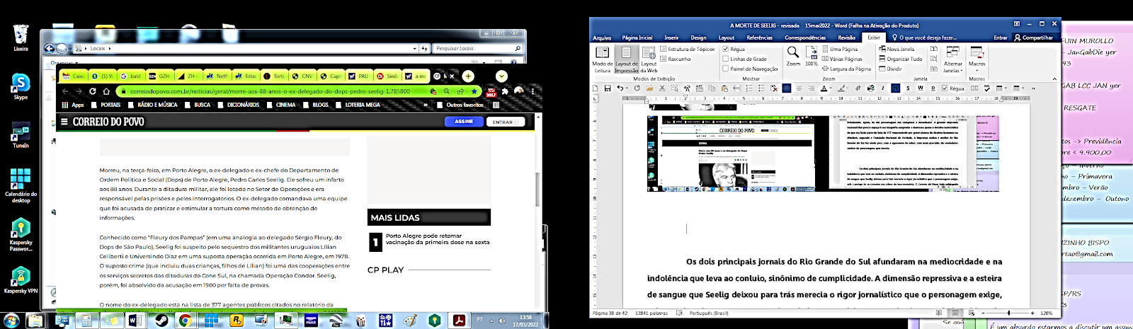Open the Ribbon display options icon
Screen dimensions: 1133x329
click(x=1017, y=24)
